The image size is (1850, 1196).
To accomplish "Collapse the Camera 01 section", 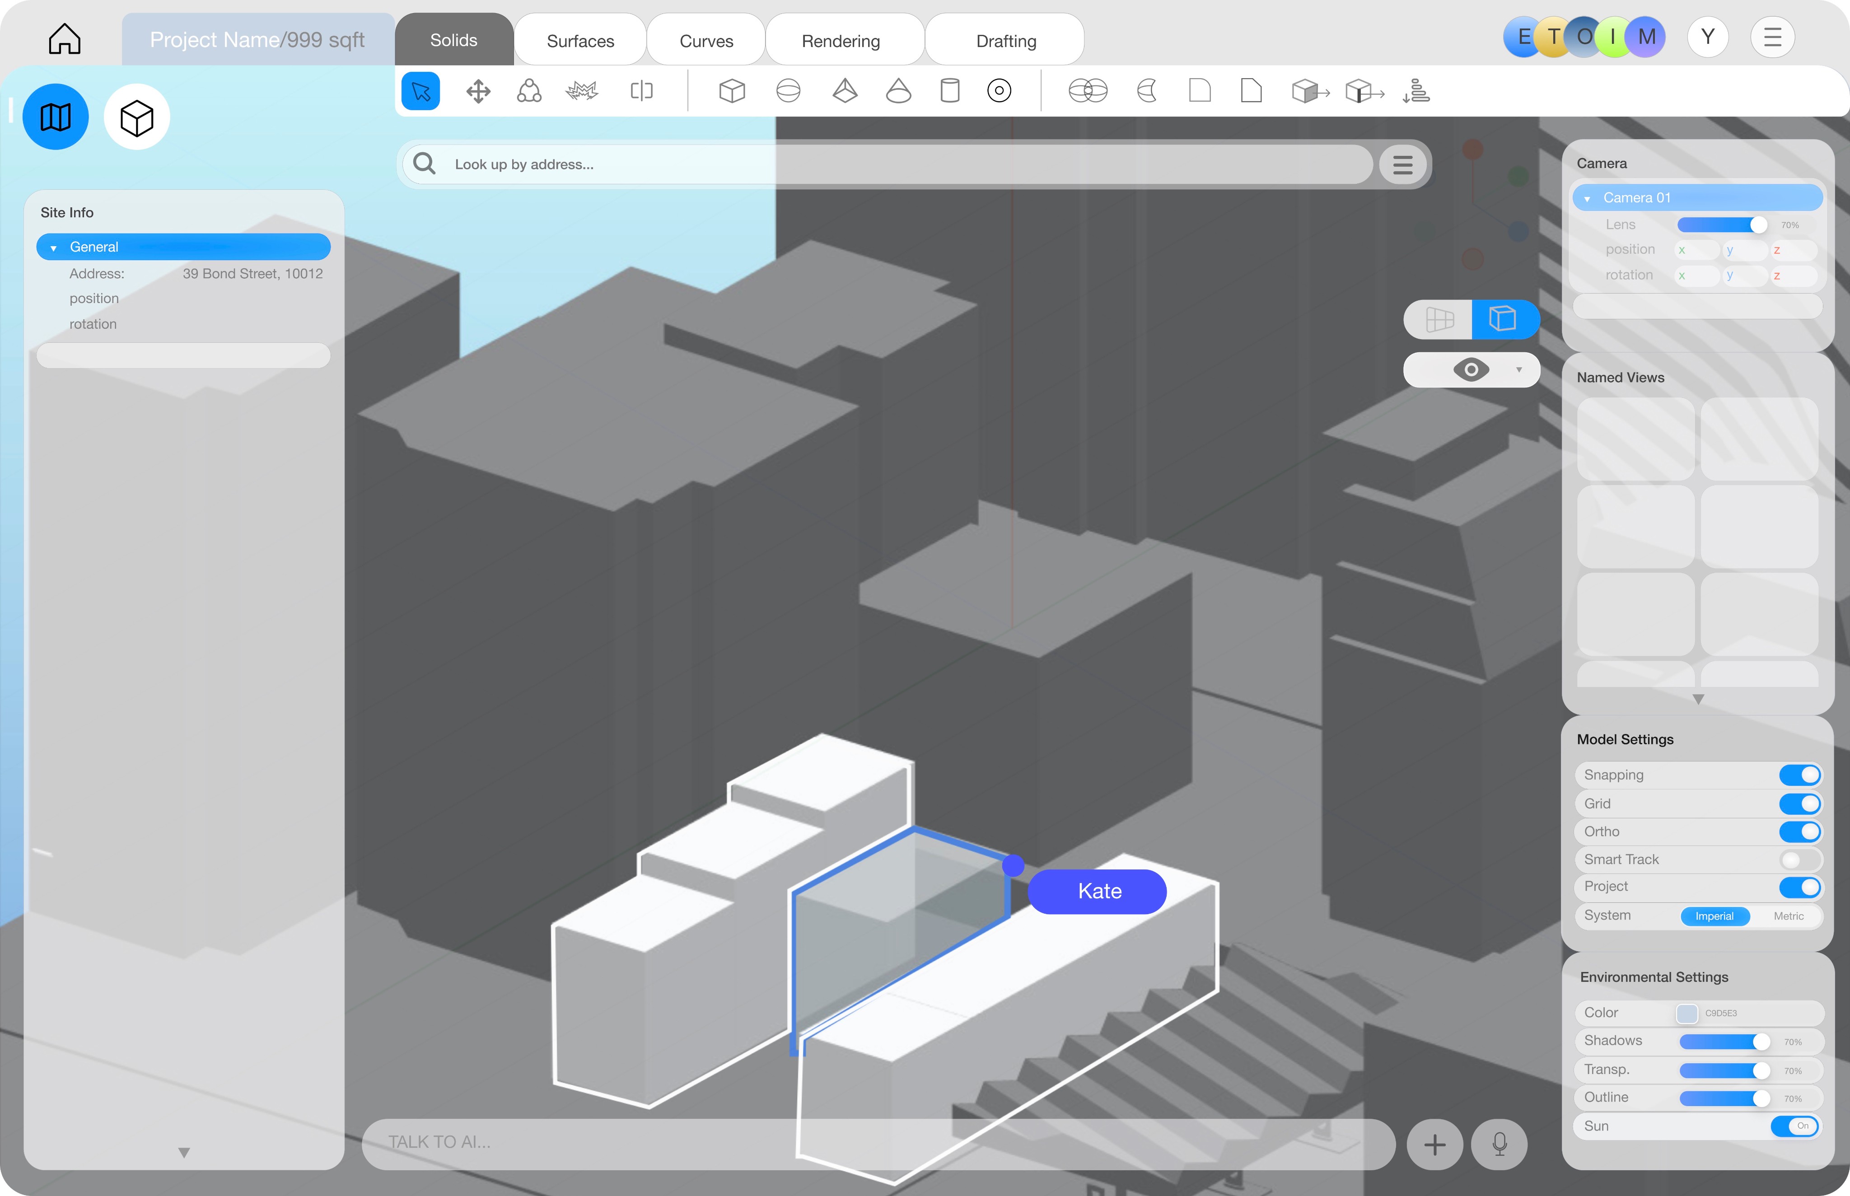I will 1587,199.
